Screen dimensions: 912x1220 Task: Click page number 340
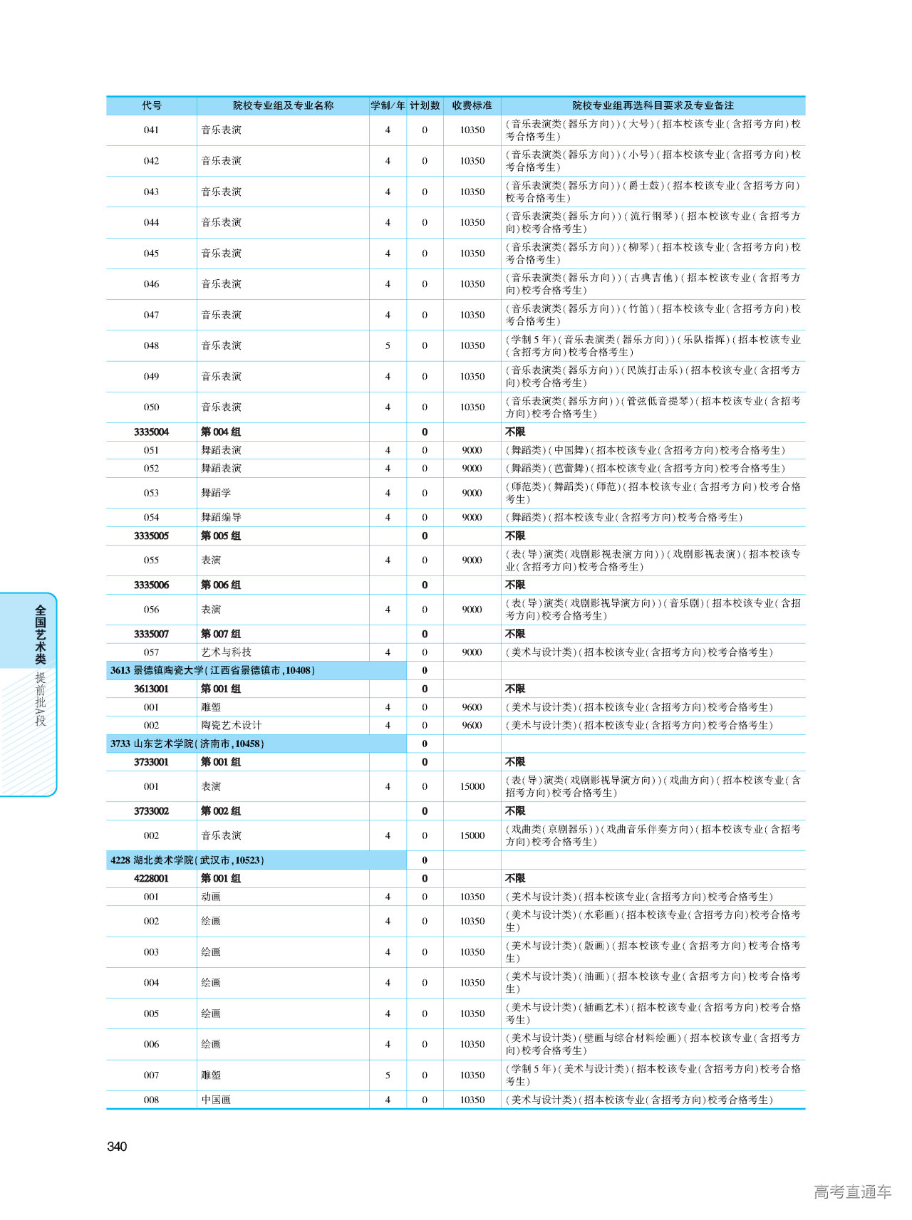[117, 1146]
